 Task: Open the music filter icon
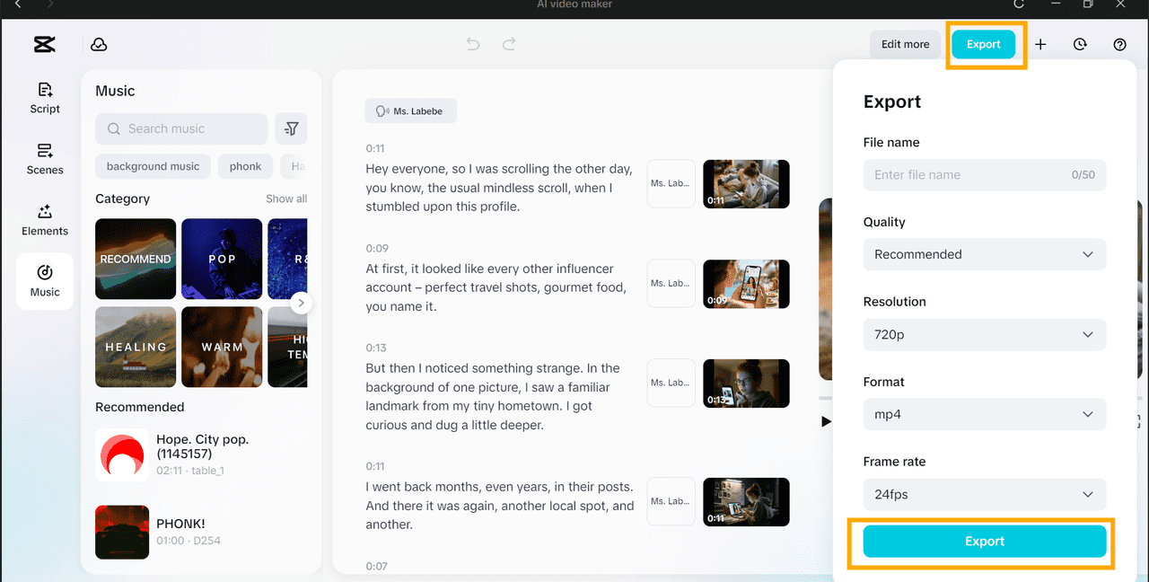(x=292, y=128)
